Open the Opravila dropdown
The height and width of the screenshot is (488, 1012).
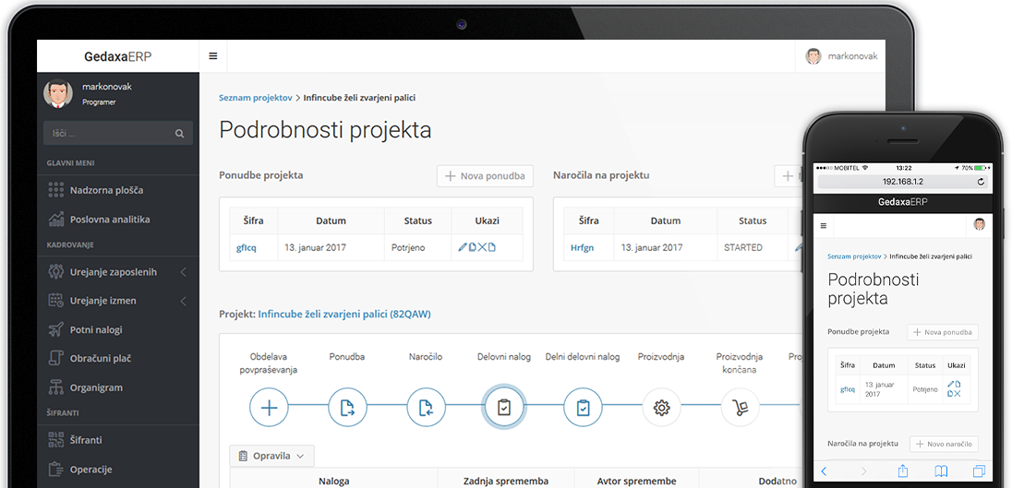(271, 456)
